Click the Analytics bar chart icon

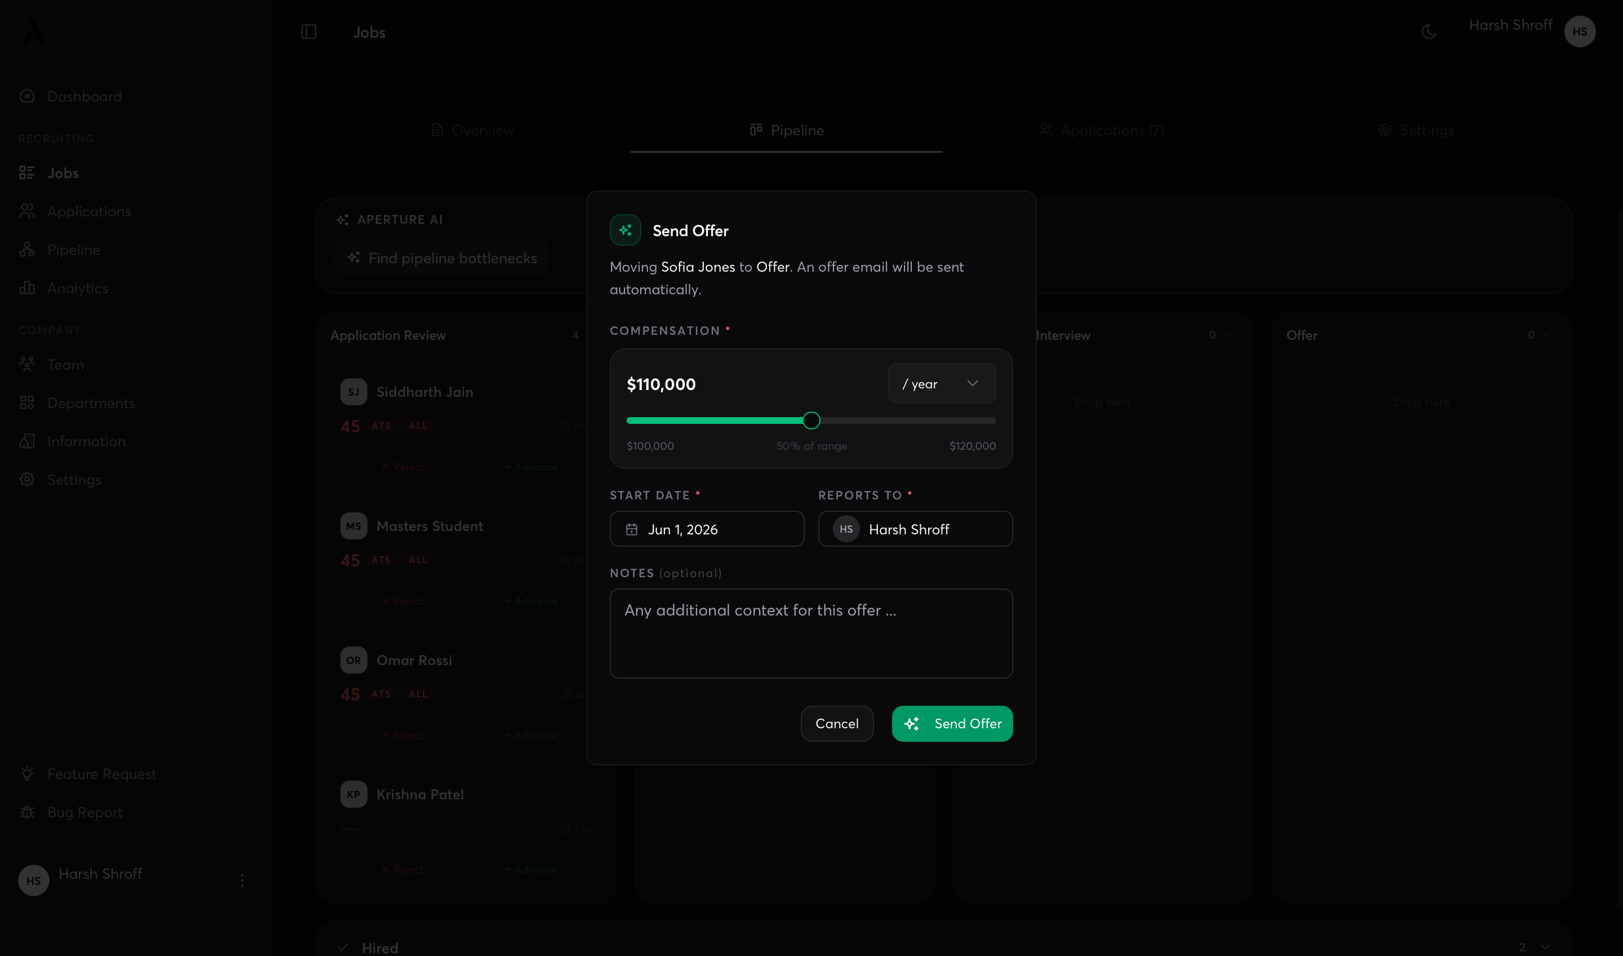[x=27, y=288]
